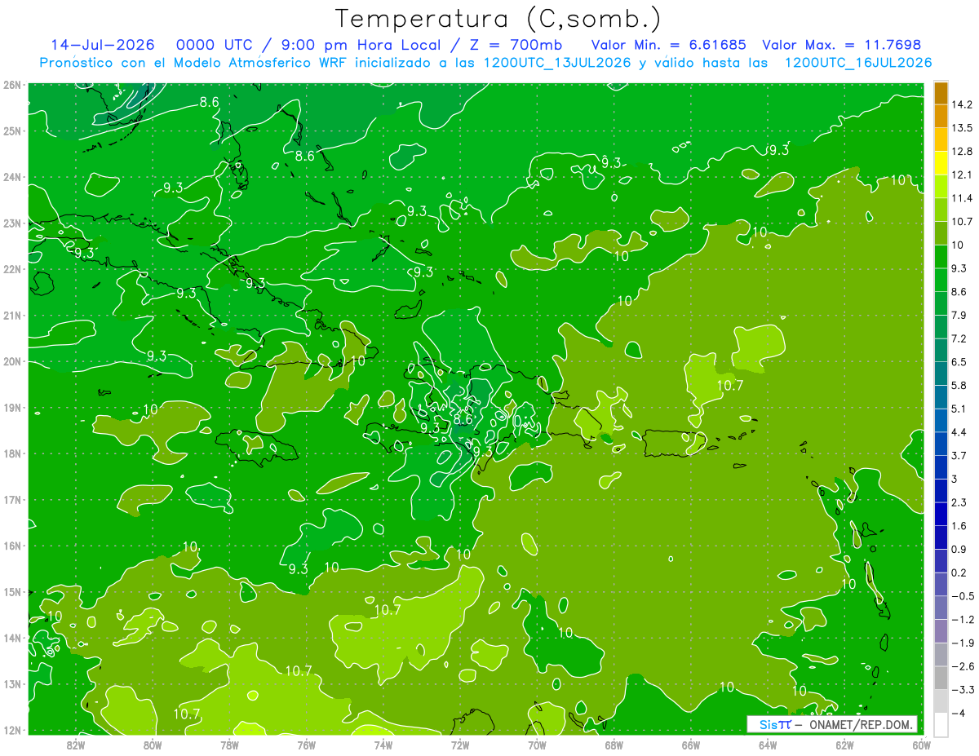The image size is (979, 756).
Task: Click valid-until time '1200UTC_16JUL2026'
Action: [x=857, y=63]
